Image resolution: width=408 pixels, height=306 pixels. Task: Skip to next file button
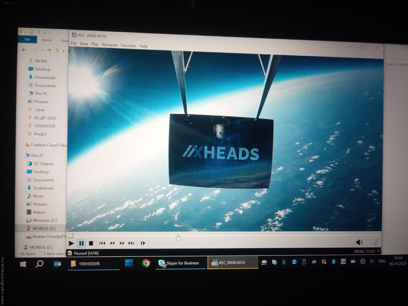131,243
